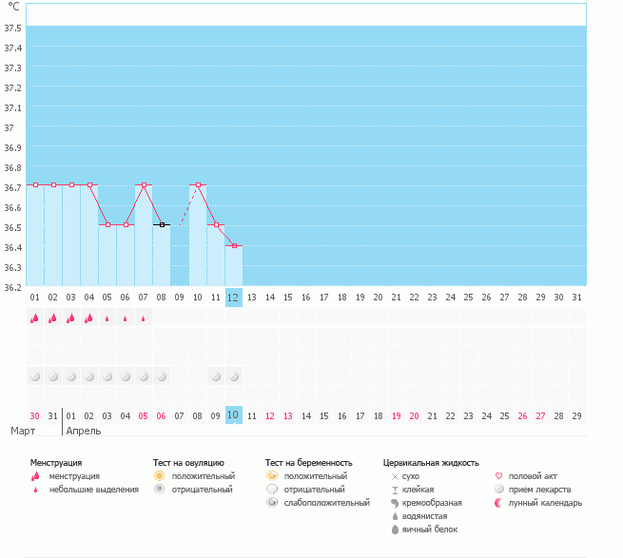The height and width of the screenshot is (558, 623).
Task: Click the menstruation icon on cycle day 01
Action: click(35, 318)
